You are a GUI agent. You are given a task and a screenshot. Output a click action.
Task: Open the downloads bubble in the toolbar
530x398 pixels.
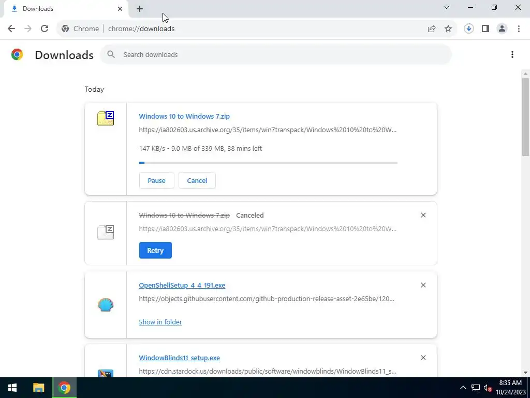tap(469, 29)
